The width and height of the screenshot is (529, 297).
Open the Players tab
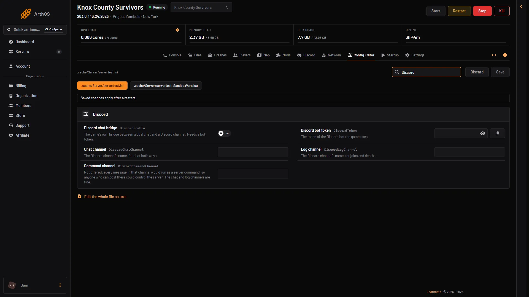(x=242, y=55)
